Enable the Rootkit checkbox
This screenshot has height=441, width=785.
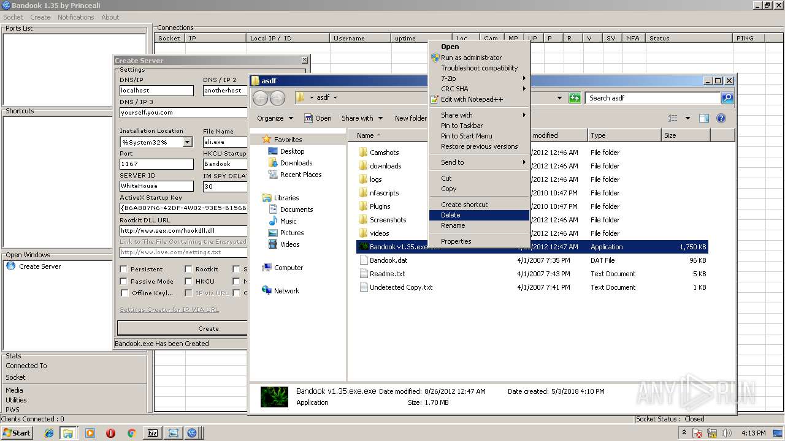pos(188,269)
